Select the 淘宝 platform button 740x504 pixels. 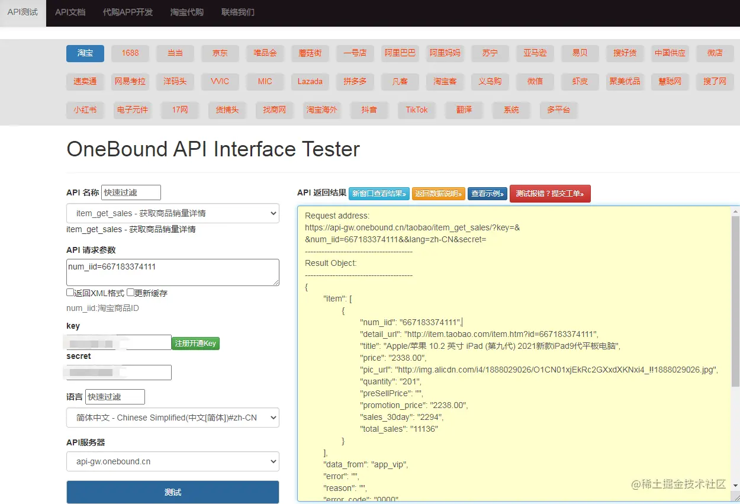[85, 53]
